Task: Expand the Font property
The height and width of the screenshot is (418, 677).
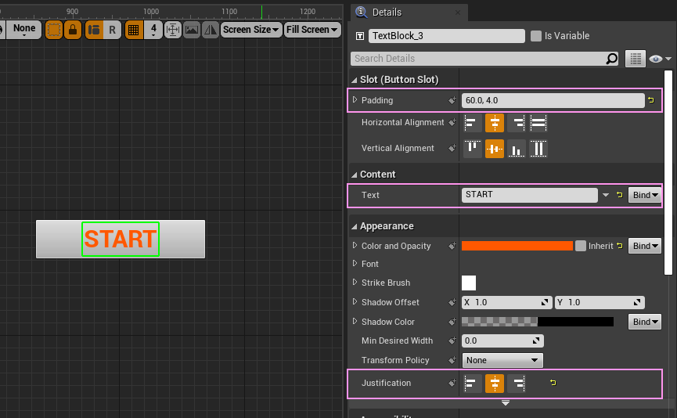Action: tap(355, 263)
